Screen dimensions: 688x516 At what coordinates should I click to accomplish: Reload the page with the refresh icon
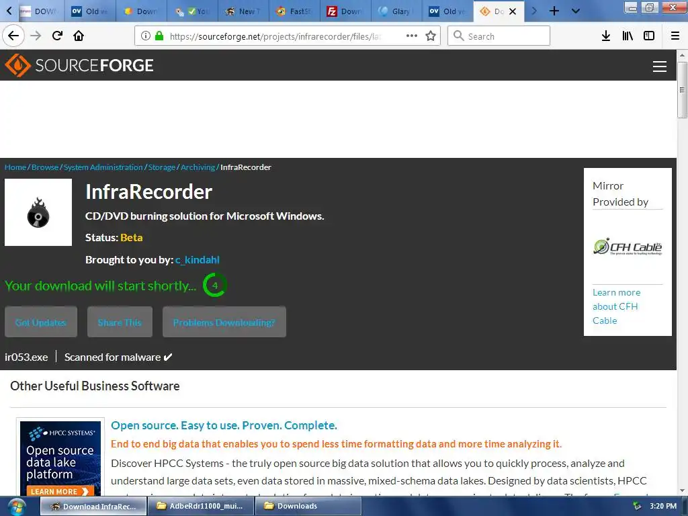[x=57, y=36]
